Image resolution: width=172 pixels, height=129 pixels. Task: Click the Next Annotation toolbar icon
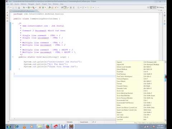pyautogui.click(x=78, y=8)
